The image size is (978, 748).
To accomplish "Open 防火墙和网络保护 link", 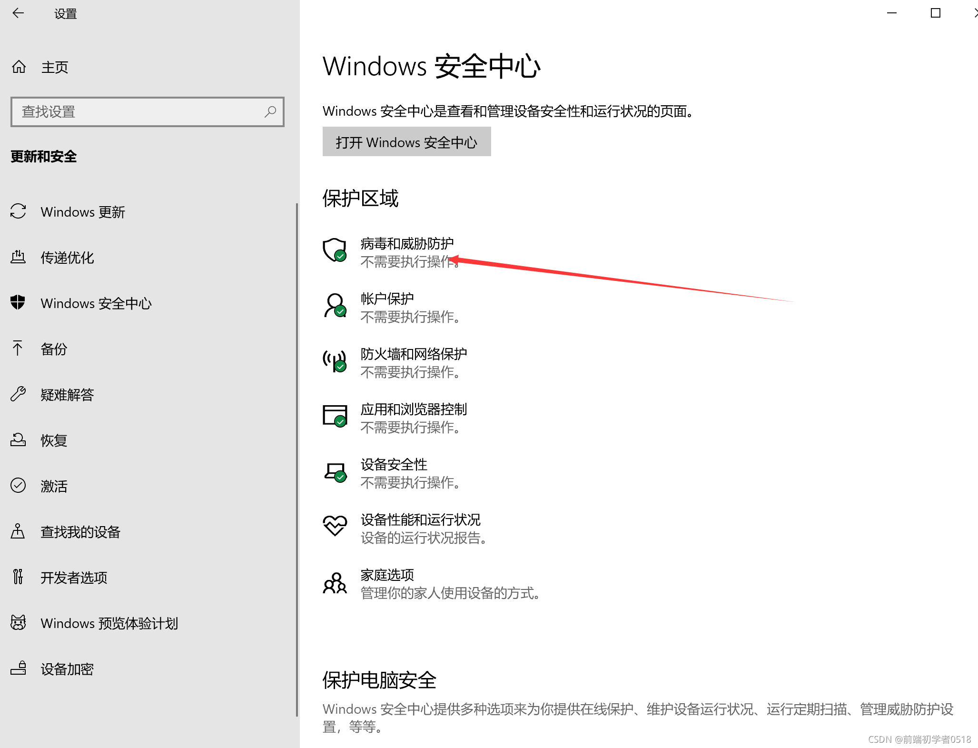I will point(414,354).
